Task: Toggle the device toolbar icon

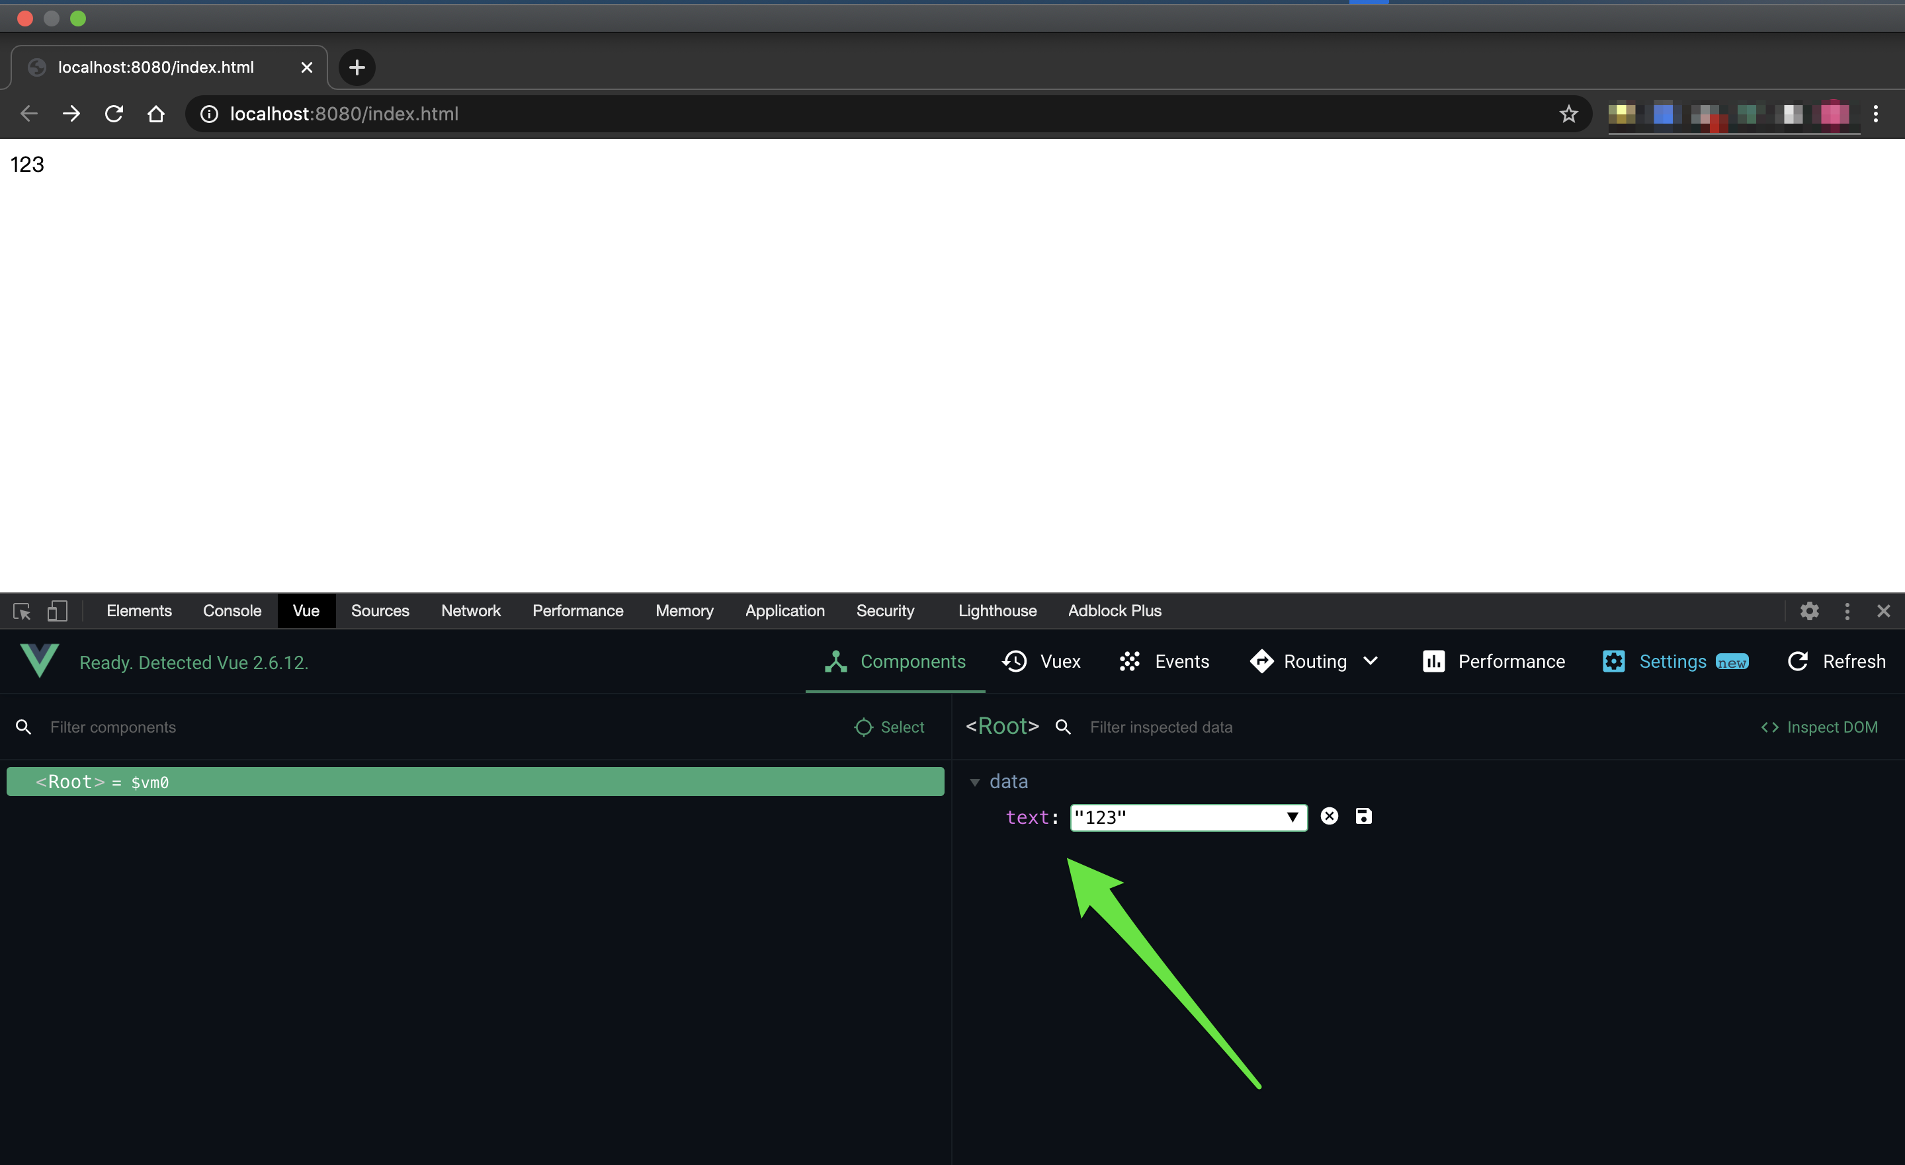Action: pyautogui.click(x=57, y=612)
